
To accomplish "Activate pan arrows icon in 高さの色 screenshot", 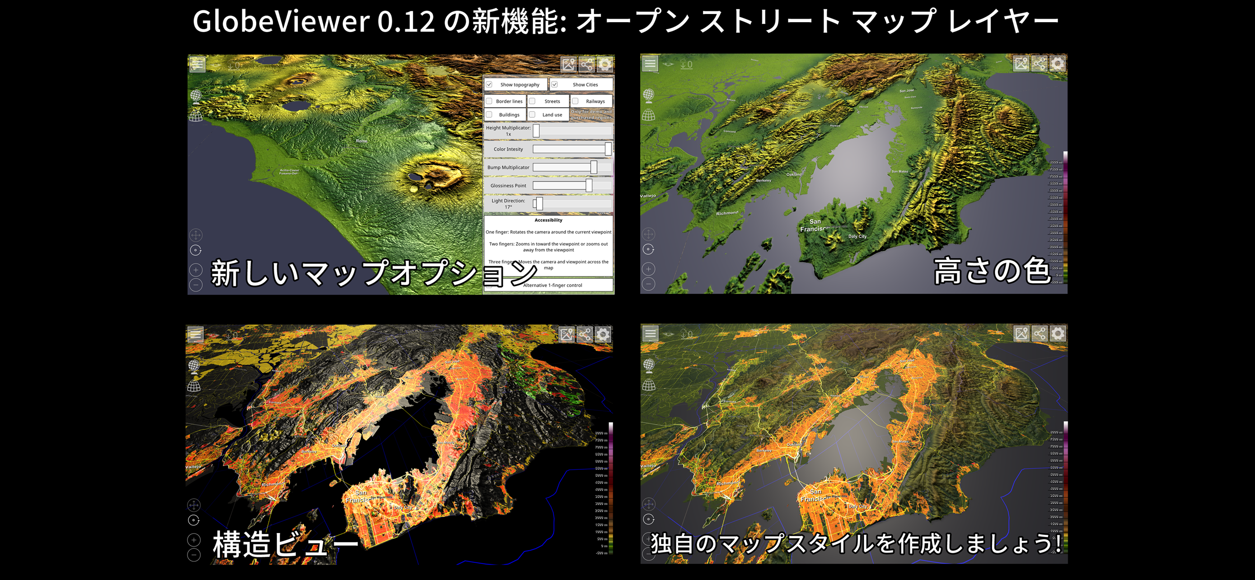I will point(648,234).
